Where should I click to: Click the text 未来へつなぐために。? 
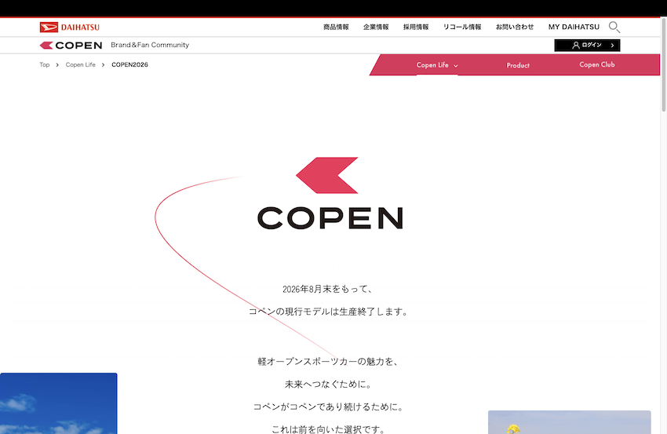point(328,385)
